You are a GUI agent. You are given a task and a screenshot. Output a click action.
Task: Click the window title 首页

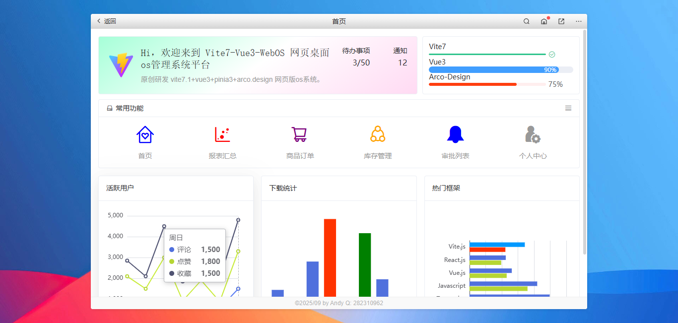pyautogui.click(x=339, y=21)
